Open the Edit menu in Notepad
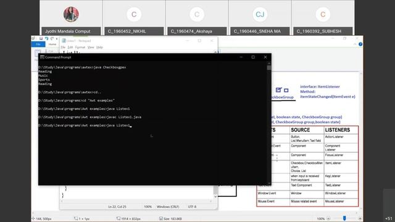 70,47
